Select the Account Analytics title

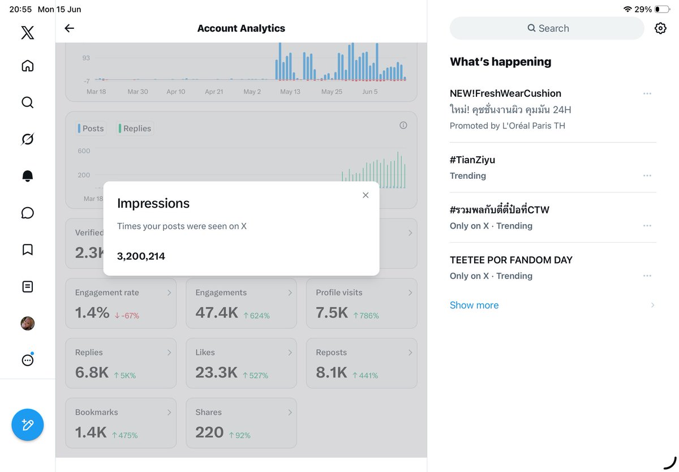241,28
